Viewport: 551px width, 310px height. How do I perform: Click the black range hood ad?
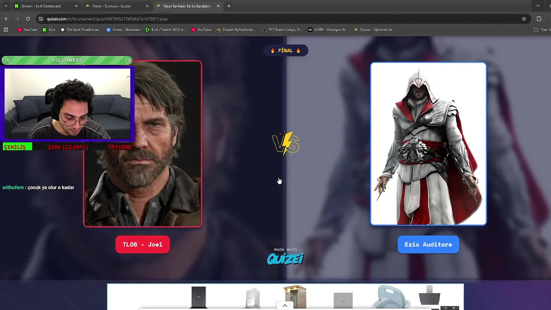tap(430, 296)
